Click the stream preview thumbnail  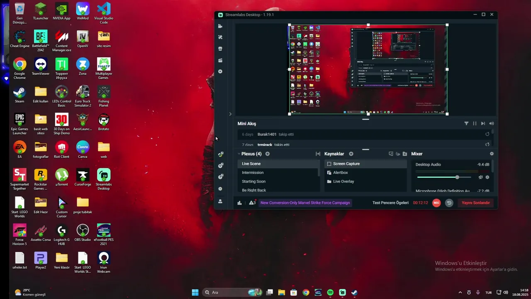(x=368, y=69)
